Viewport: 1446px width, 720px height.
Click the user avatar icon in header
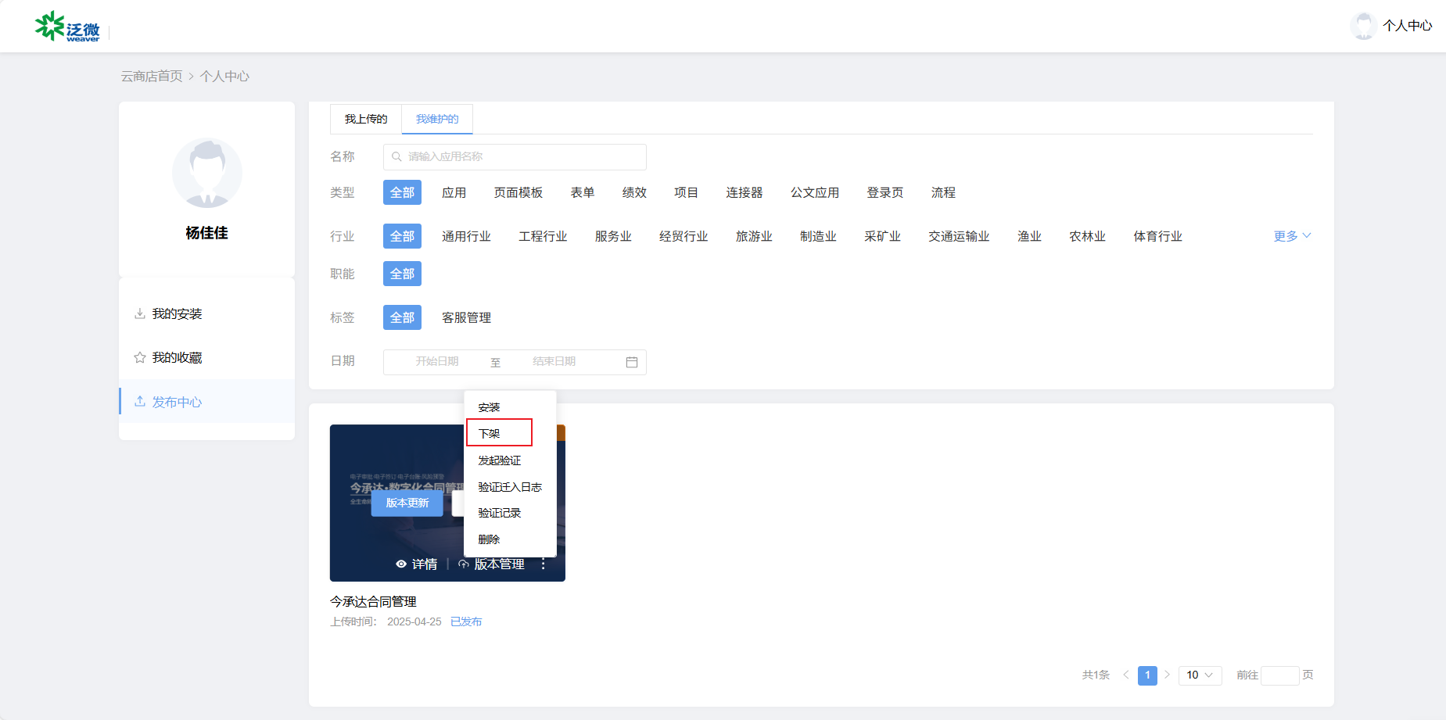pyautogui.click(x=1363, y=26)
